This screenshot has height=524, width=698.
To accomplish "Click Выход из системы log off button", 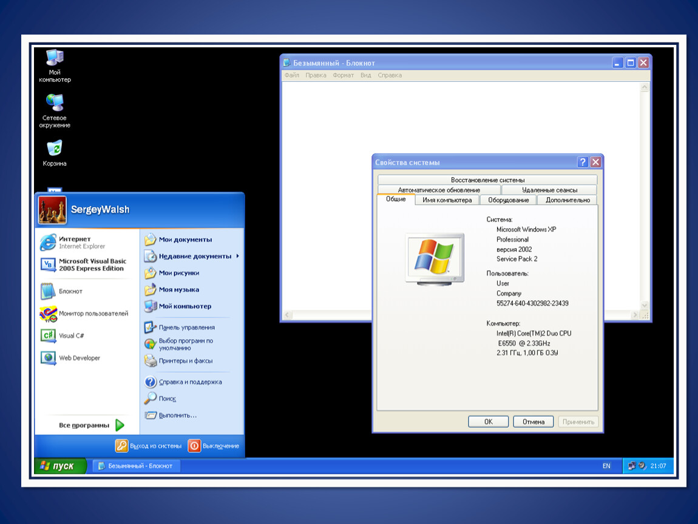I will (x=148, y=446).
